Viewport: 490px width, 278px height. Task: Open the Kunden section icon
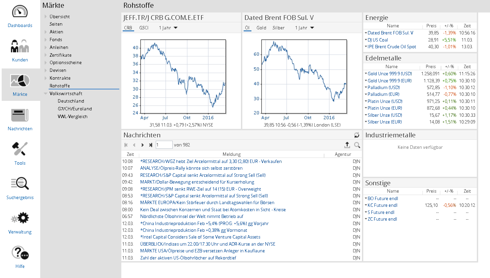[x=20, y=46]
